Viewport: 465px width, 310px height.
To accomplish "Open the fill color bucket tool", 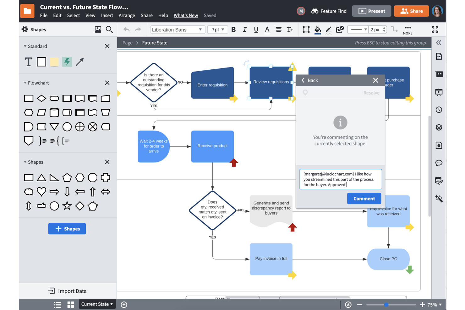I will [x=318, y=30].
